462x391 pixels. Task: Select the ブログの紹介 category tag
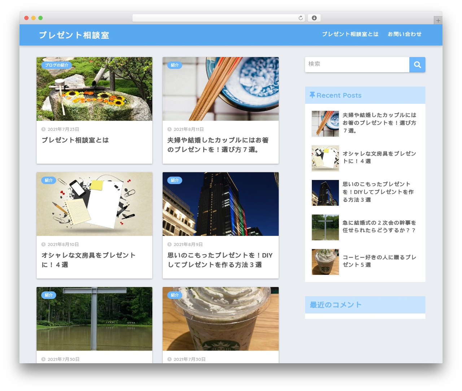coord(57,65)
